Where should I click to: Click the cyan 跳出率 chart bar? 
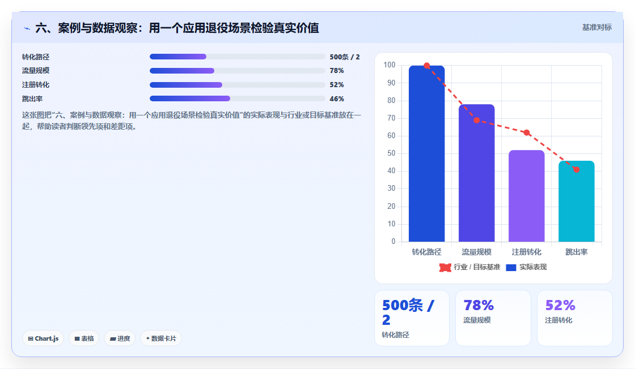(576, 201)
